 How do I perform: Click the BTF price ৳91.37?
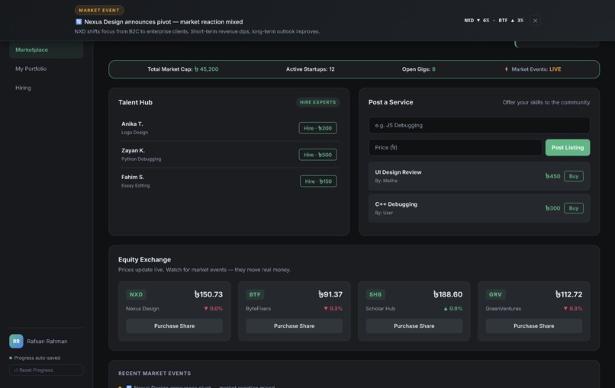point(330,294)
